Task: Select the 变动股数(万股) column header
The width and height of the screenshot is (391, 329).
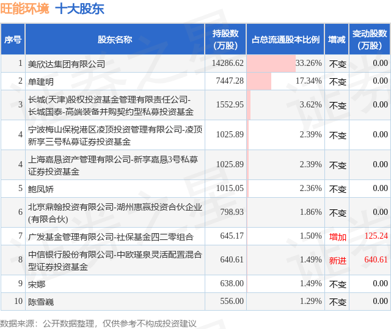Action: (370, 39)
